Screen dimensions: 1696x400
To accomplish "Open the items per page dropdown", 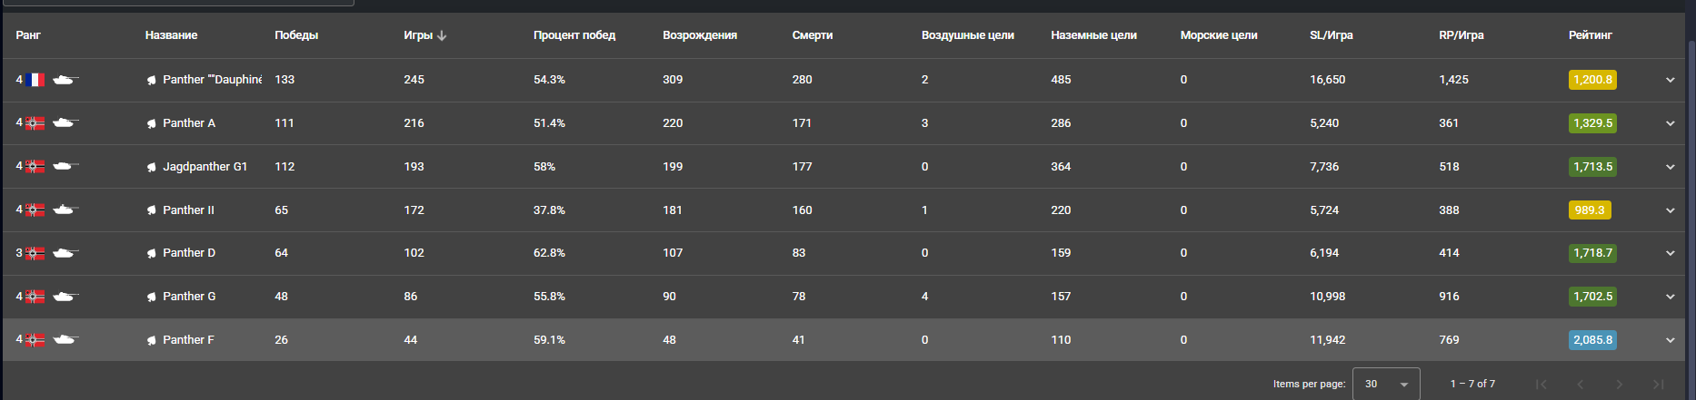I will click(x=1386, y=385).
